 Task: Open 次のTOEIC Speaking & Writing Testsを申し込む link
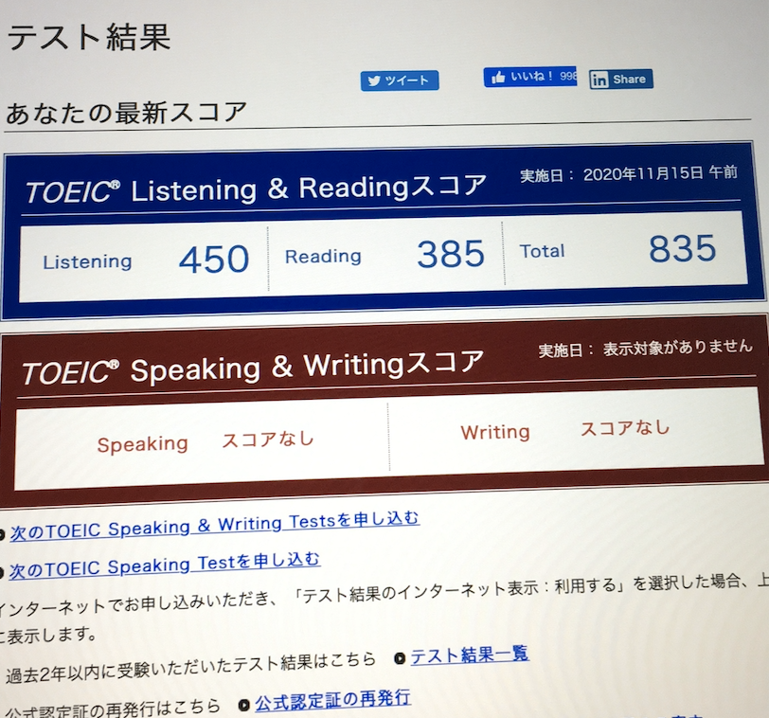215,527
